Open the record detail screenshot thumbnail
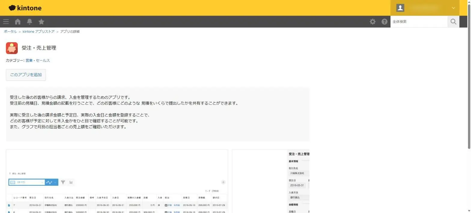Image resolution: width=471 pixels, height=213 pixels. 271,181
